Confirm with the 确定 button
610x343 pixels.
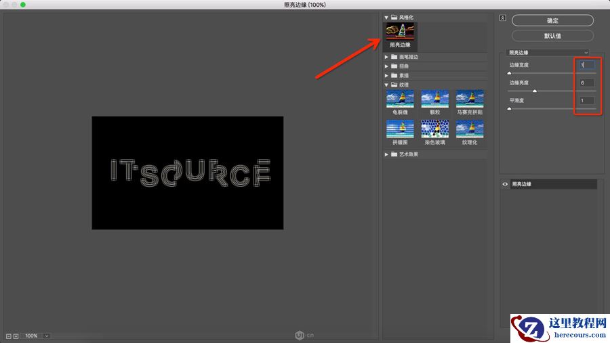(552, 20)
